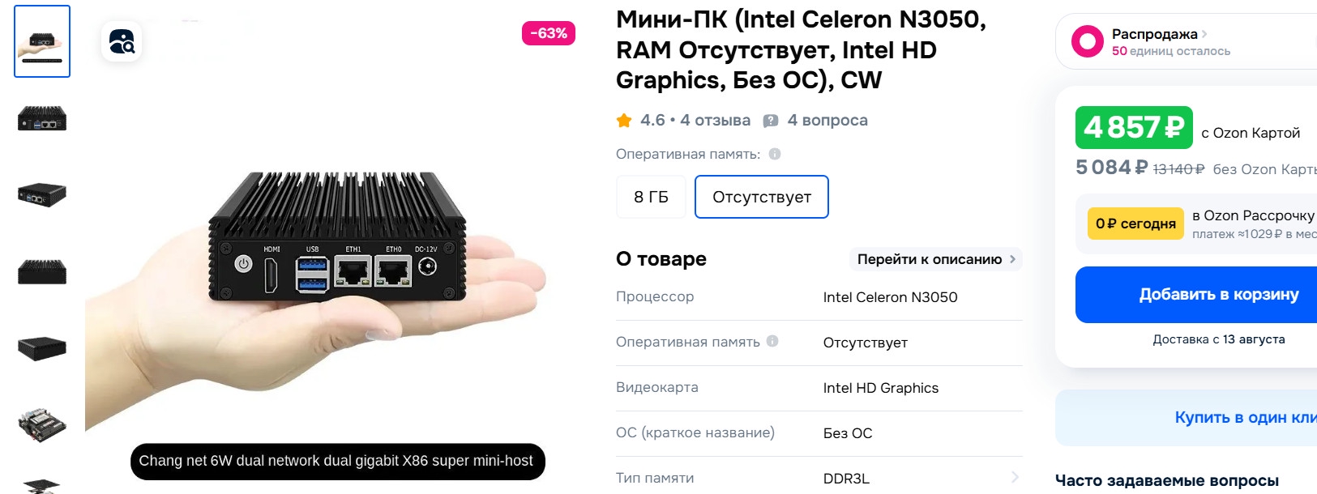The width and height of the screenshot is (1317, 494).
Task: Click the 0 ₽ сегодня installment badge
Action: (x=1135, y=224)
